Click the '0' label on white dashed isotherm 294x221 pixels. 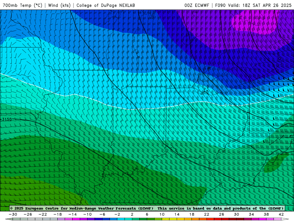point(225,105)
